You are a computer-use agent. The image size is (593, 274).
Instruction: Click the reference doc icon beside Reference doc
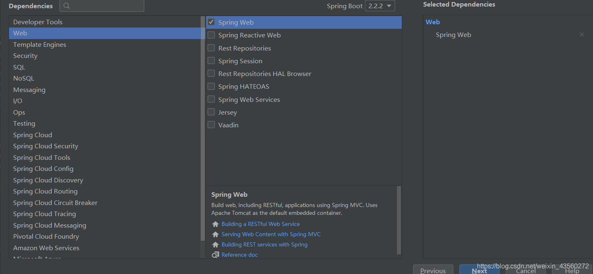pos(215,255)
